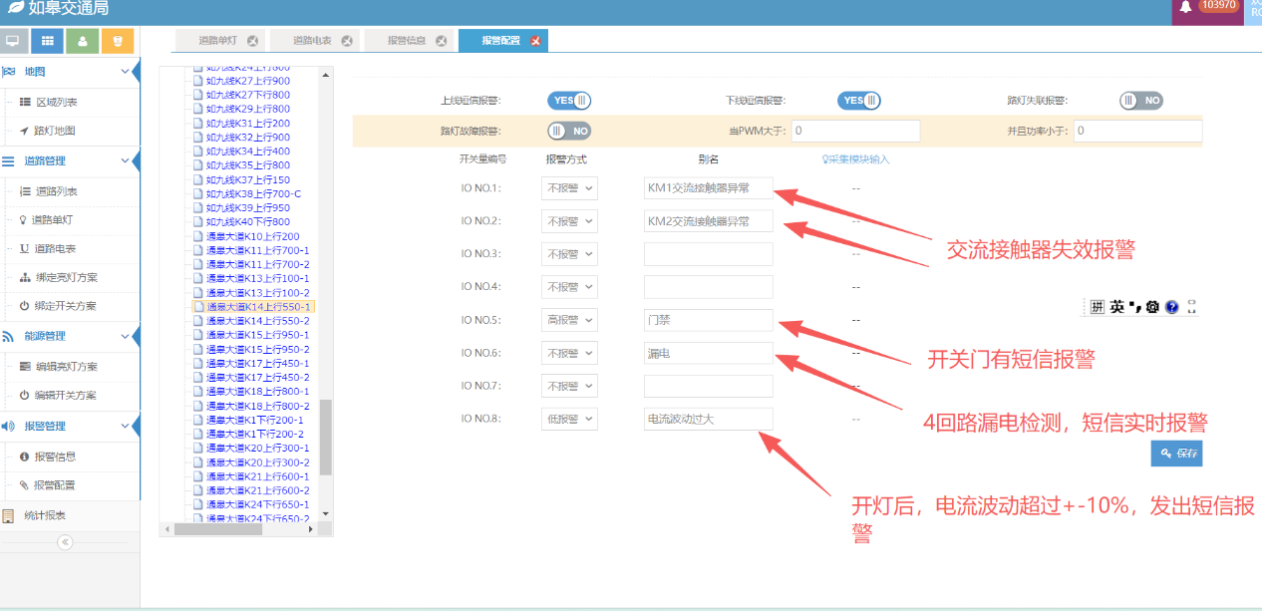1262x611 pixels.
Task: Toggle the 上线短信报警 switch
Action: coord(569,101)
